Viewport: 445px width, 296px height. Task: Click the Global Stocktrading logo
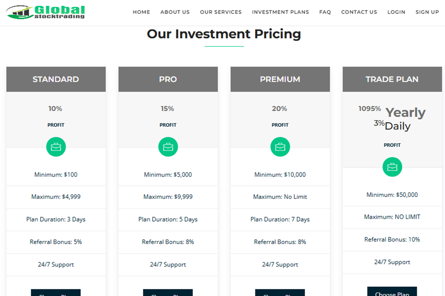46,12
